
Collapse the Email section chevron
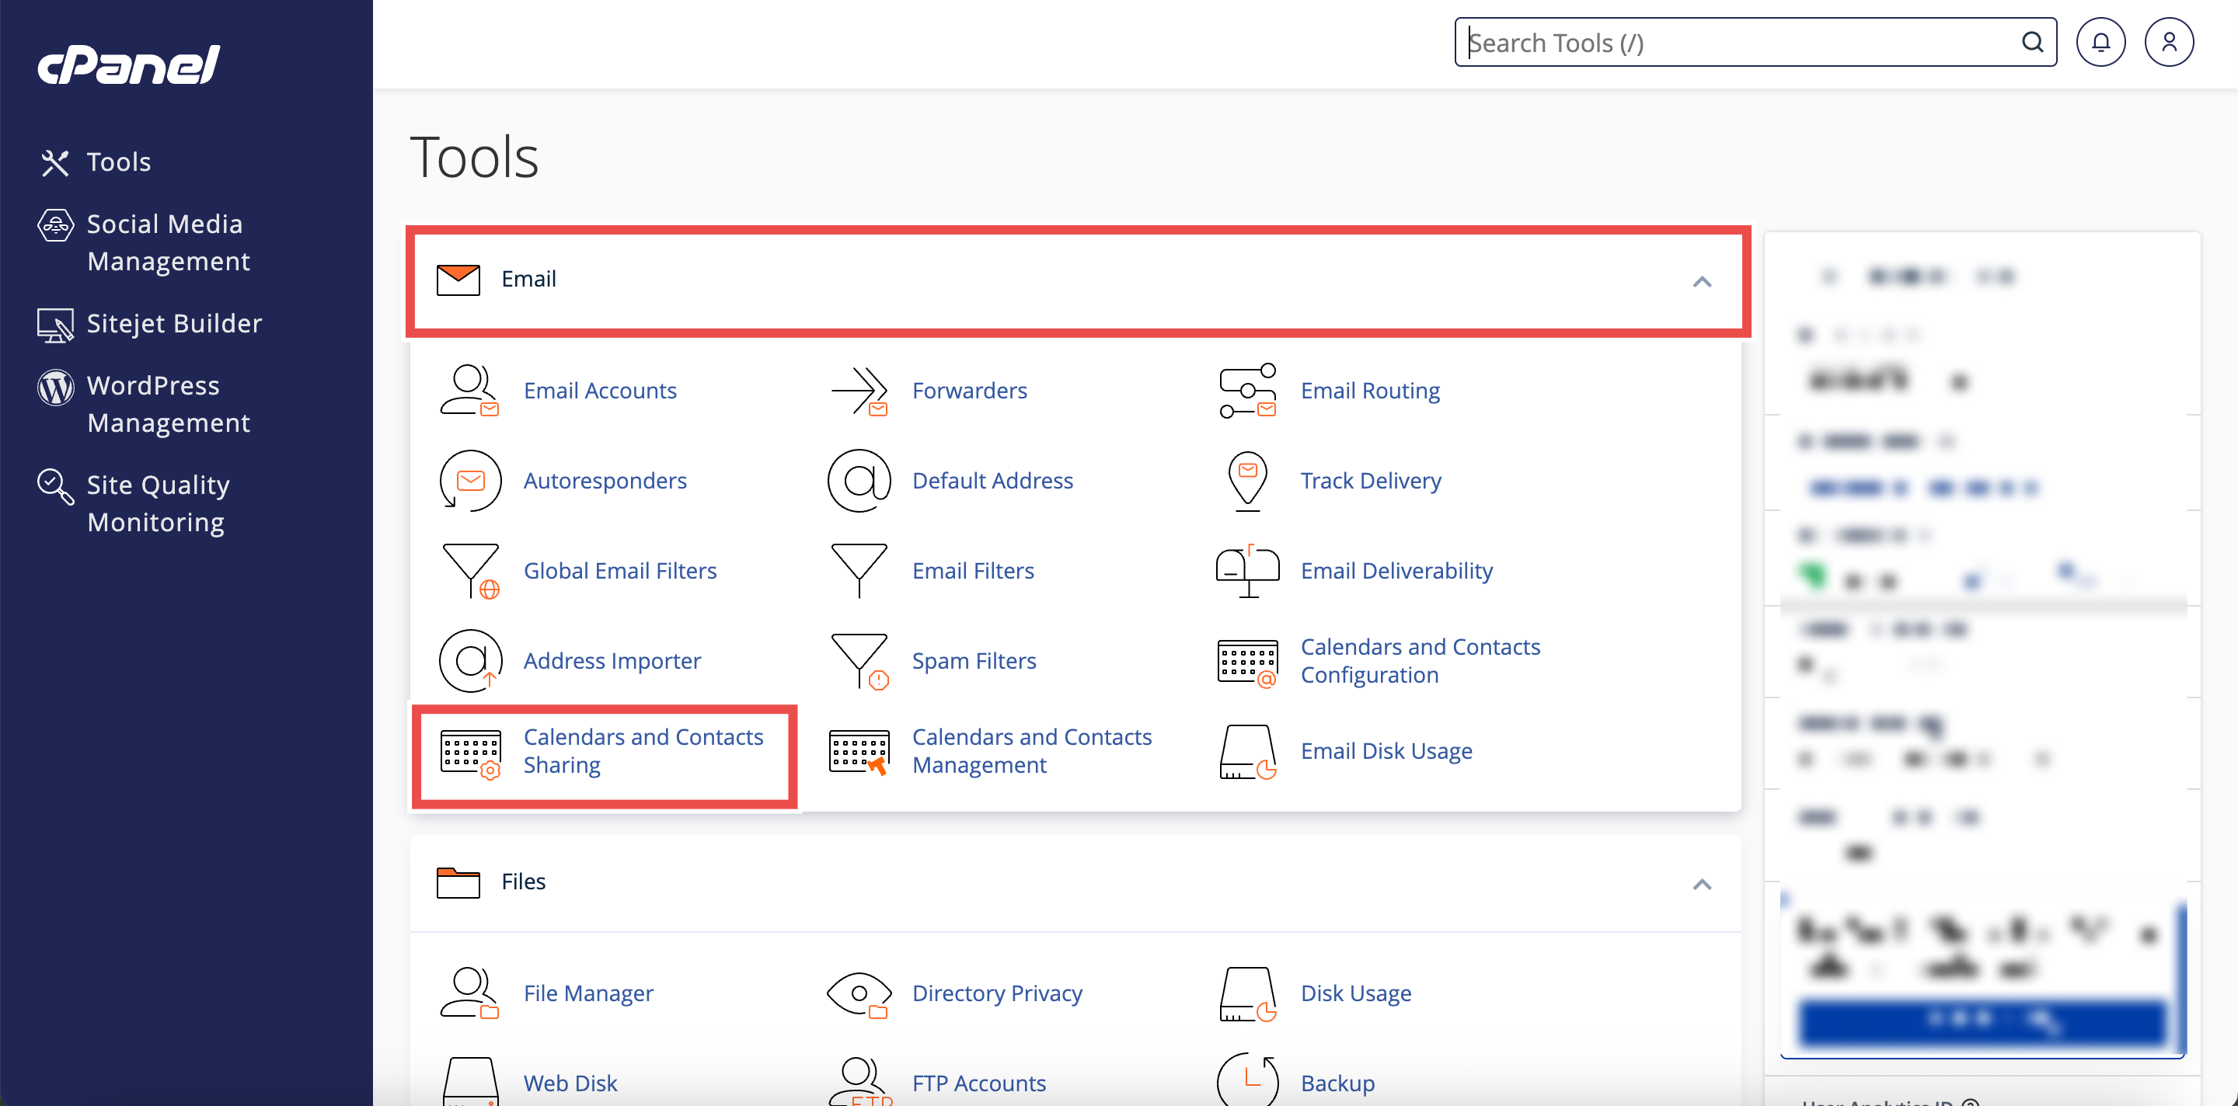coord(1701,281)
